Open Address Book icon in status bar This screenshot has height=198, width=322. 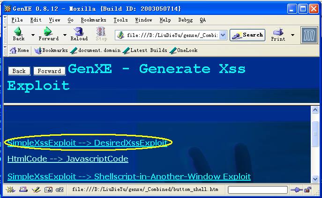48,190
